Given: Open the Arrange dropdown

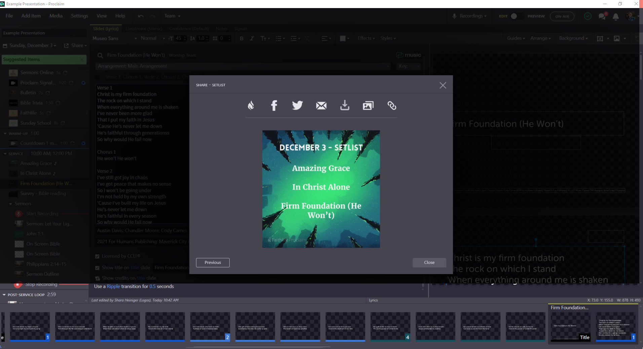Looking at the screenshot, I should point(540,38).
